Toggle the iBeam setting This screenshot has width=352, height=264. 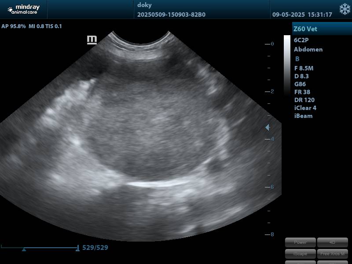(303, 116)
